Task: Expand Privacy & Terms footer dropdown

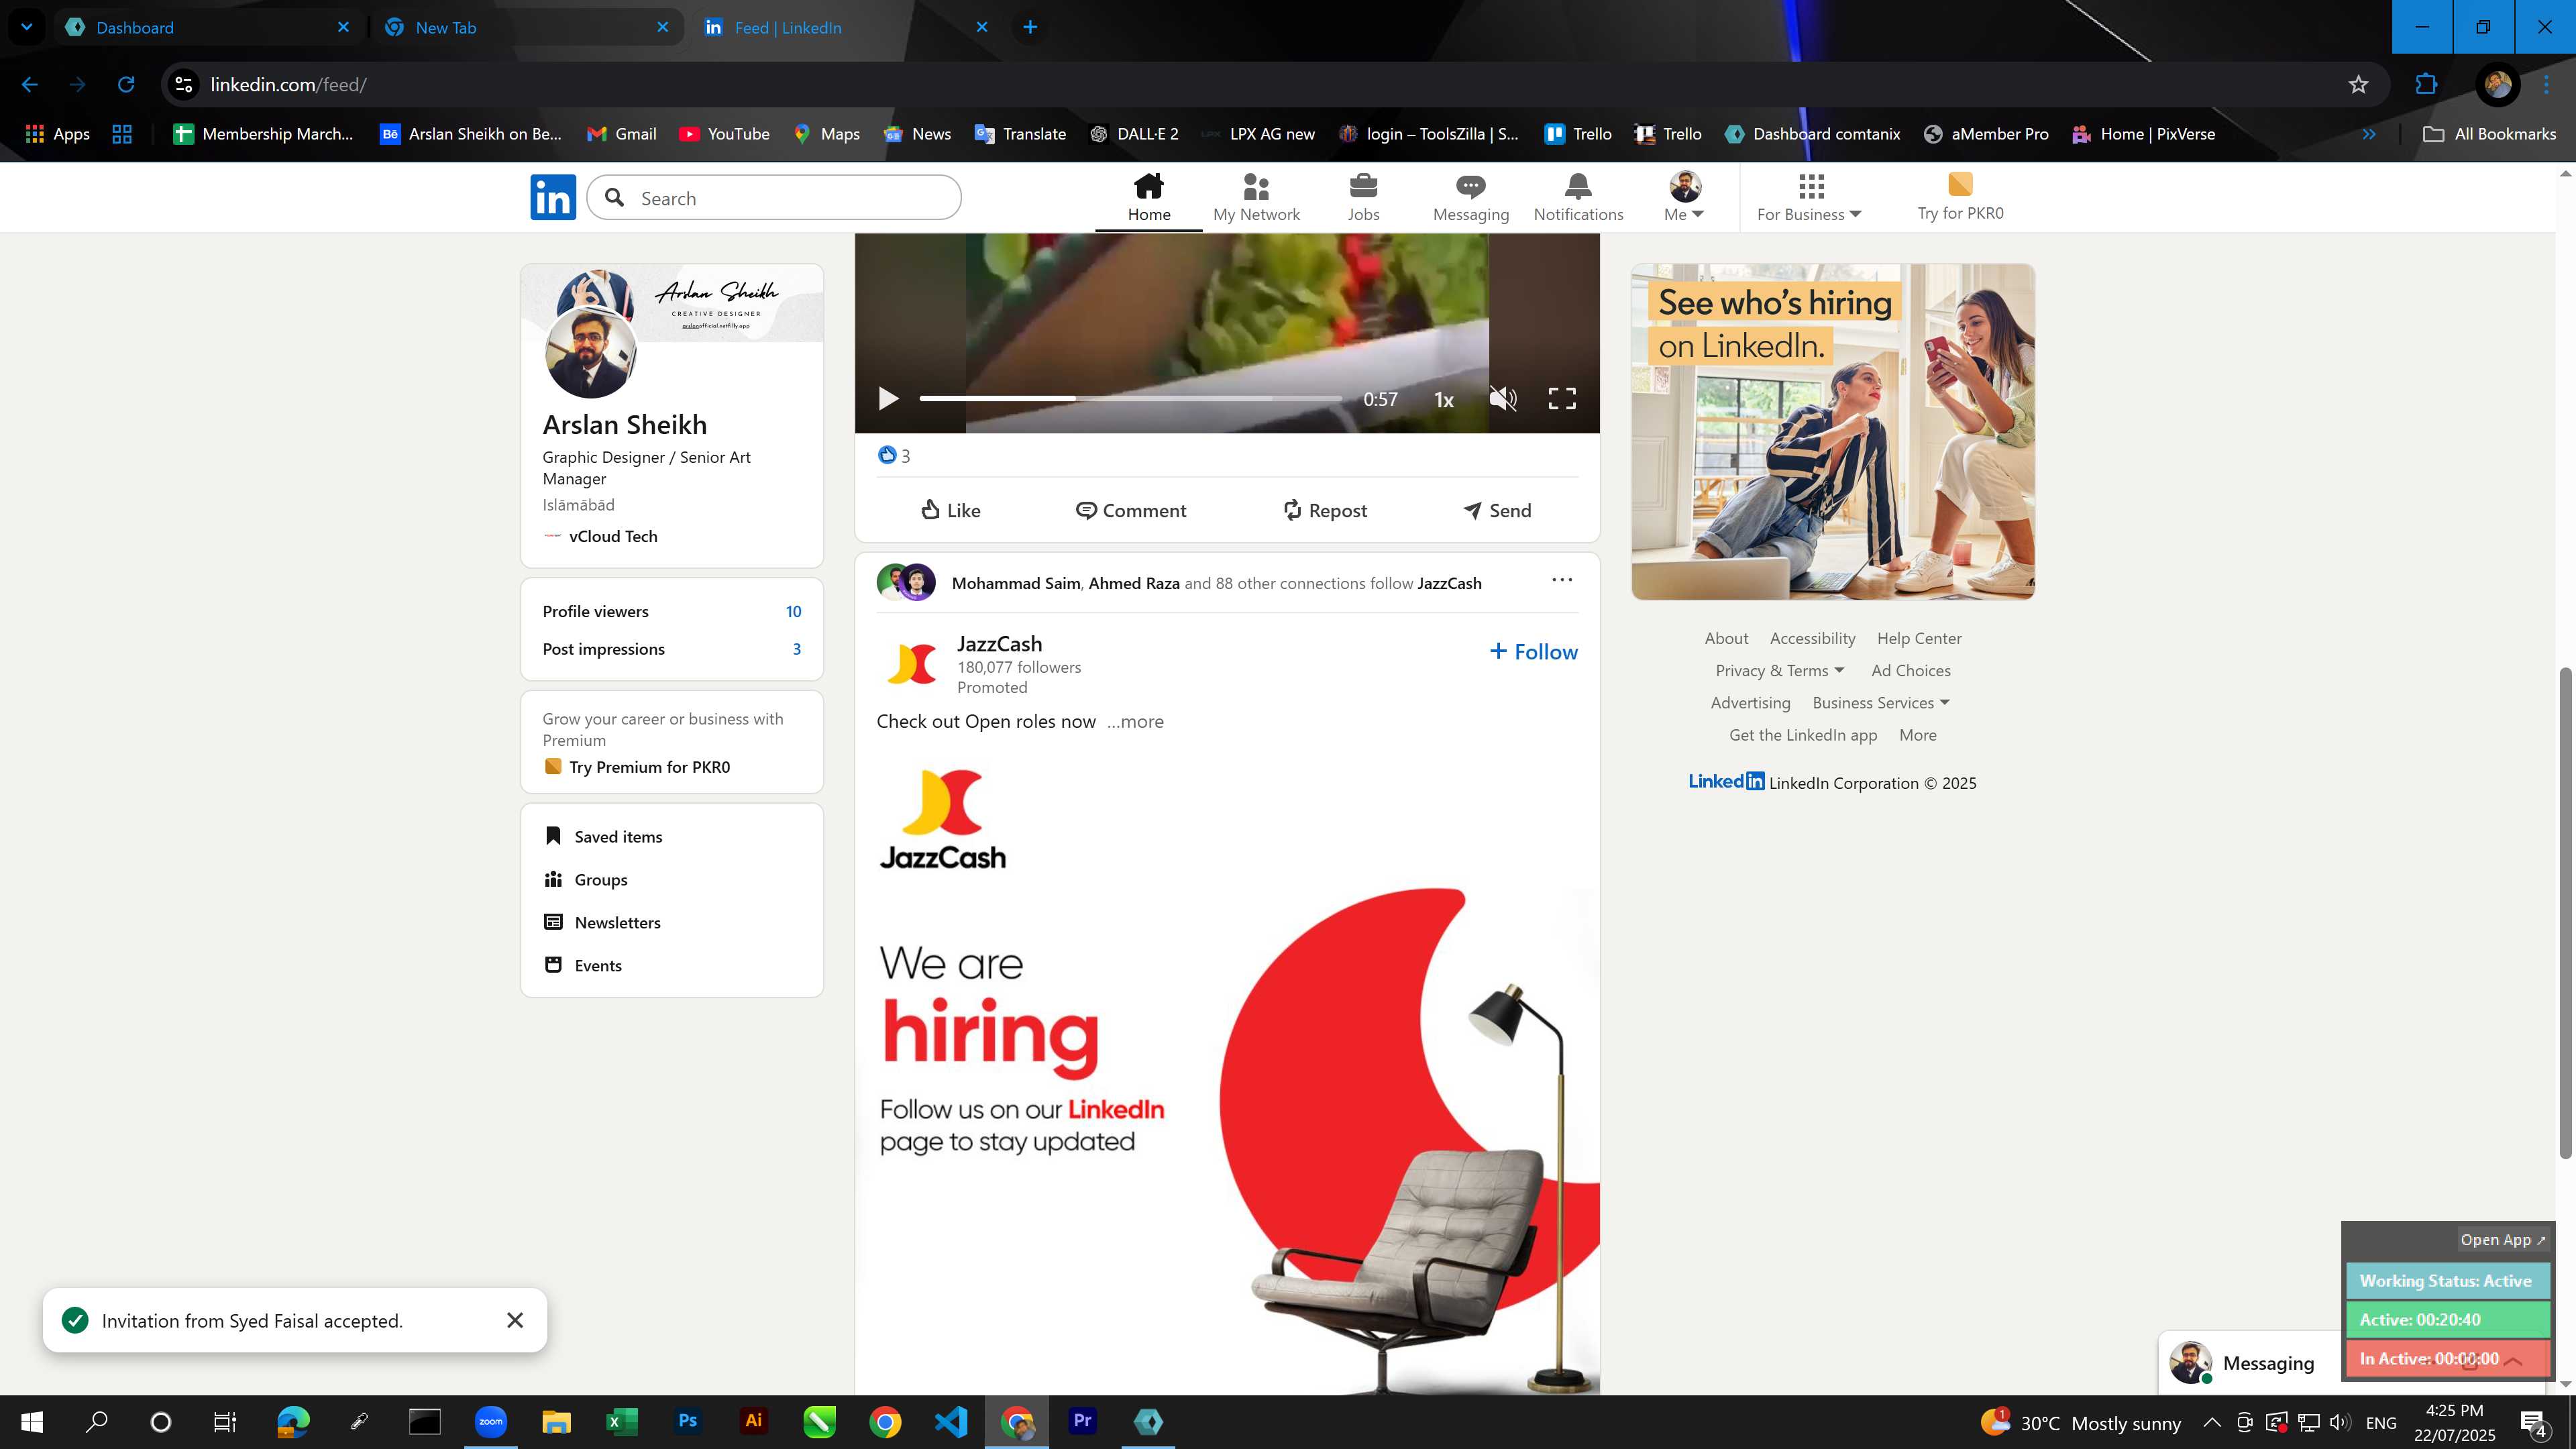Action: tap(1779, 671)
